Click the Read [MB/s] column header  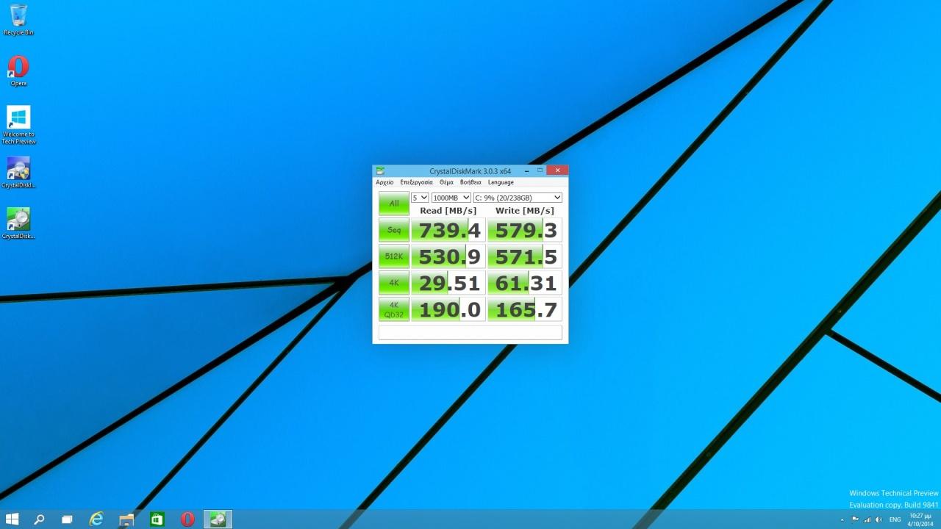(448, 211)
